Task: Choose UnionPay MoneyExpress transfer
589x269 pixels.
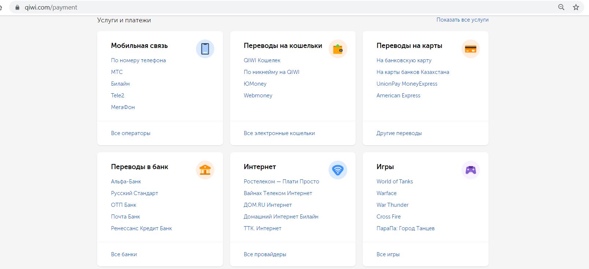Action: pos(407,84)
